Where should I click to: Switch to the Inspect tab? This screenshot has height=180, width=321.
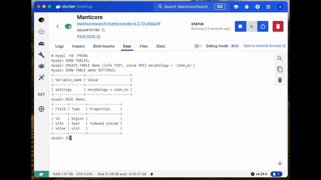pyautogui.click(x=78, y=46)
